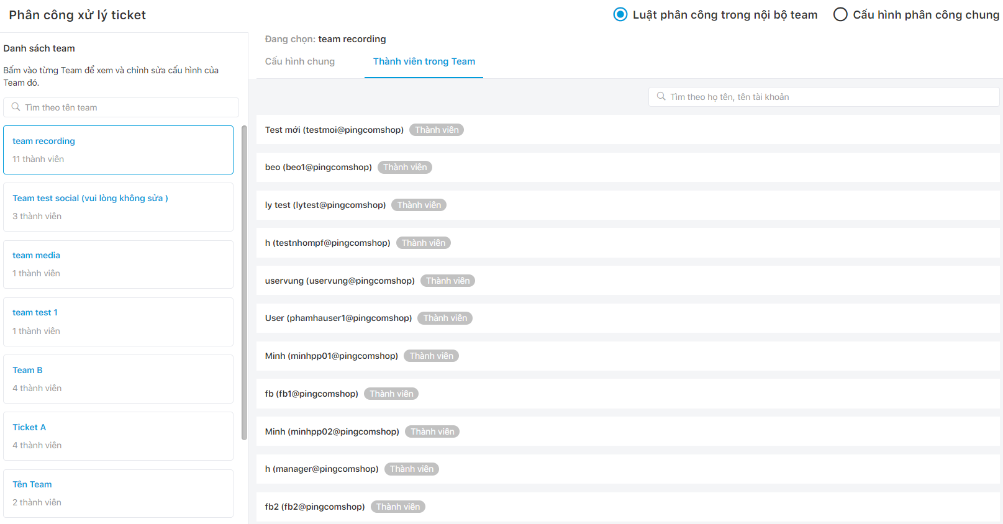
Task: Click the team name search field
Action: 121,107
